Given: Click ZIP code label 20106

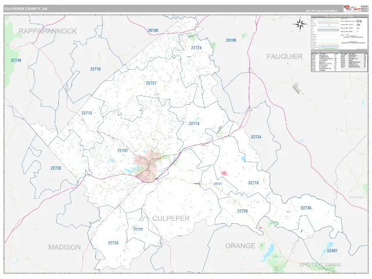Looking at the screenshot, I should point(153,30).
